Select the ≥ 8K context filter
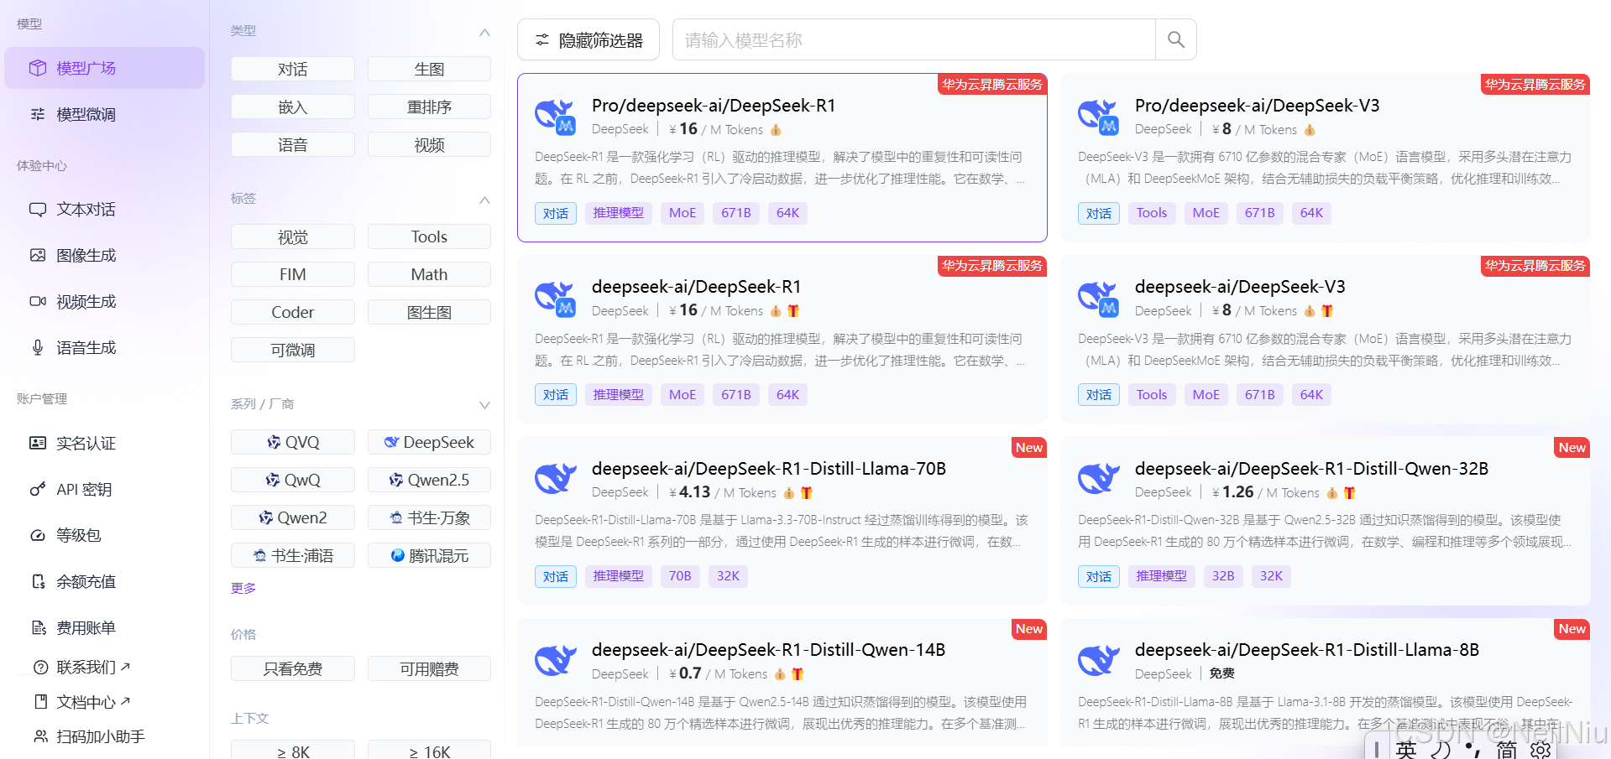 pyautogui.click(x=293, y=751)
